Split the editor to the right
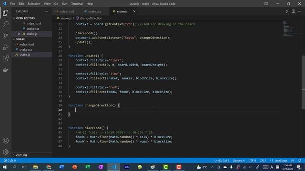Viewport: 305px width, 171px height. click(x=293, y=11)
